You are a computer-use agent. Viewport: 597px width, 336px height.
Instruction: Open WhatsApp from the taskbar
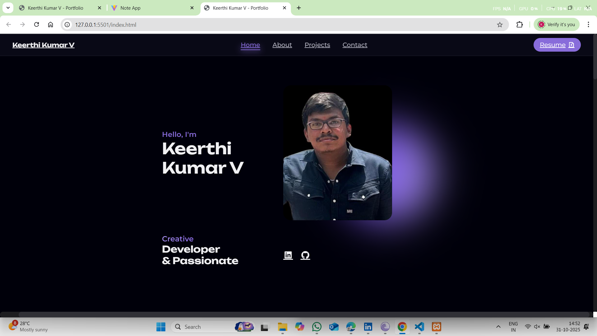317,327
